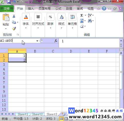Click the AutoSum sigma icon

point(82,15)
